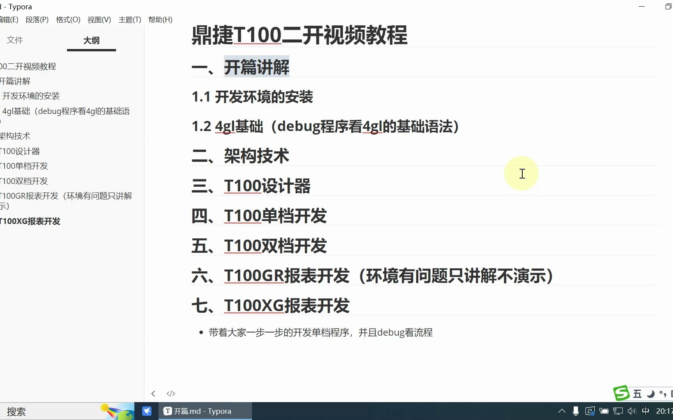Select T100单档开发 in the outline

point(24,166)
